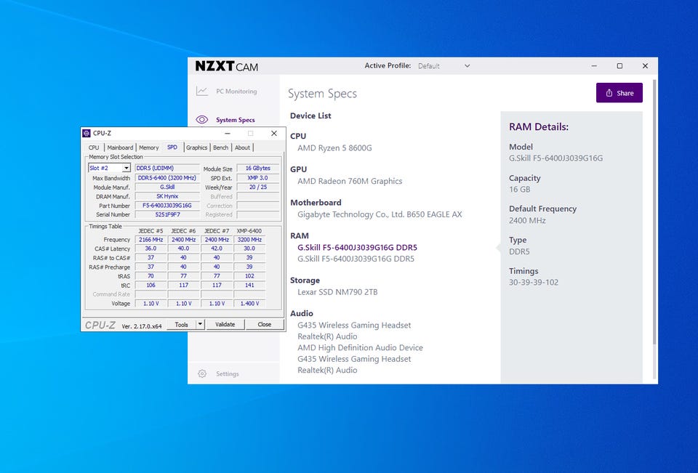Click the DDR5 (UDIMM) memory type field
This screenshot has height=473, width=698.
[167, 168]
